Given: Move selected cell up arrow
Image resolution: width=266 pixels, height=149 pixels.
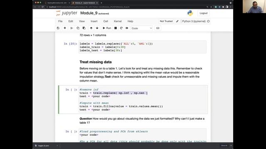Looking at the screenshot, I should coord(91,28).
